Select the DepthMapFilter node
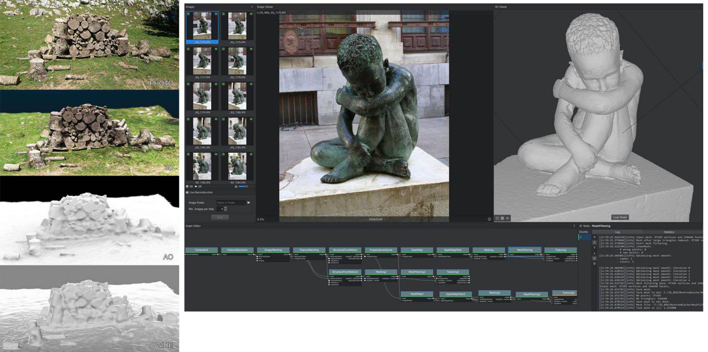The image size is (708, 352). click(x=453, y=250)
